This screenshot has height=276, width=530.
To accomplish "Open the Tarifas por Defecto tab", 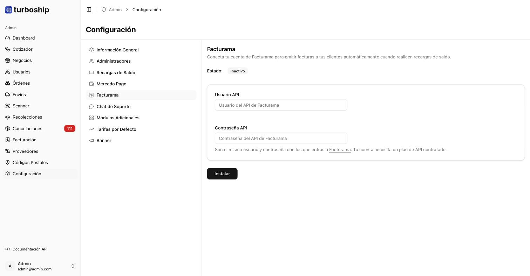I will [x=141, y=129].
